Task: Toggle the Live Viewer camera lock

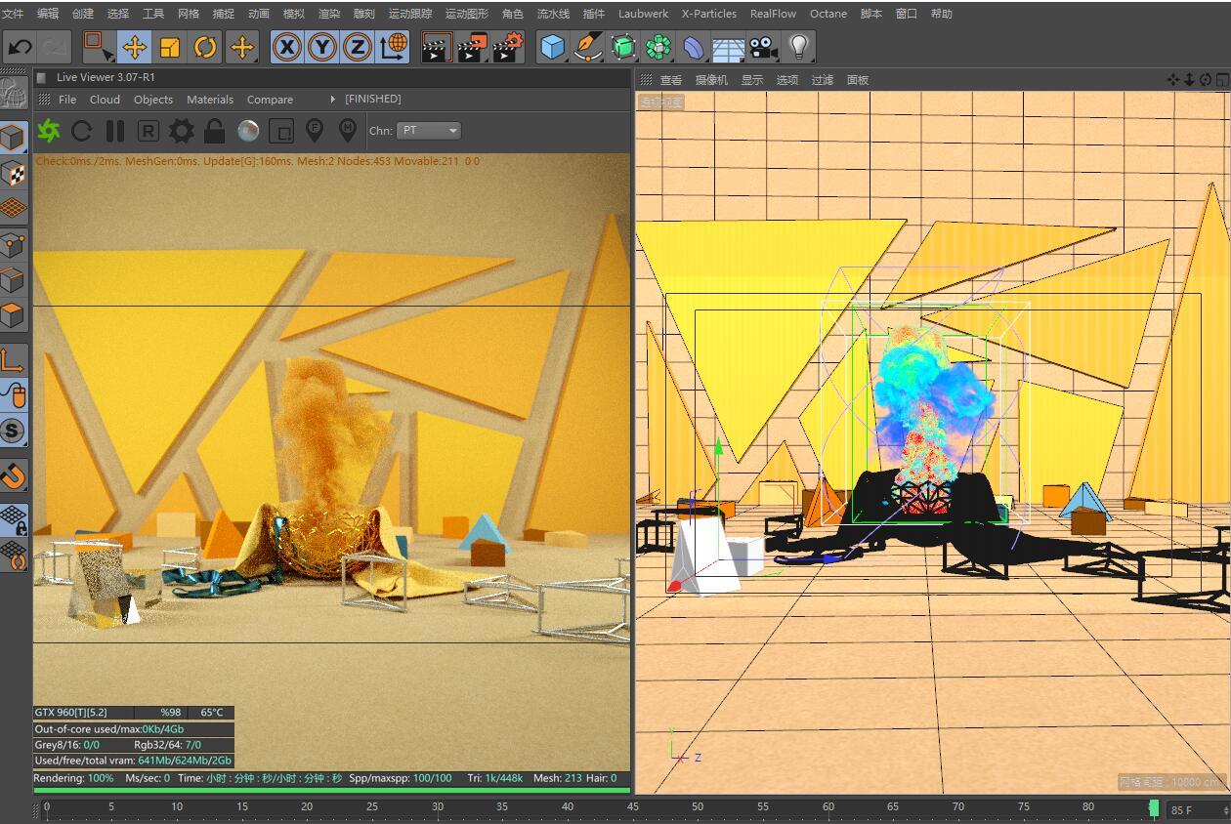Action: [215, 131]
